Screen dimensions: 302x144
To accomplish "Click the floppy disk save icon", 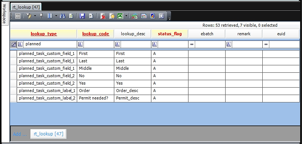I will [x=82, y=16].
